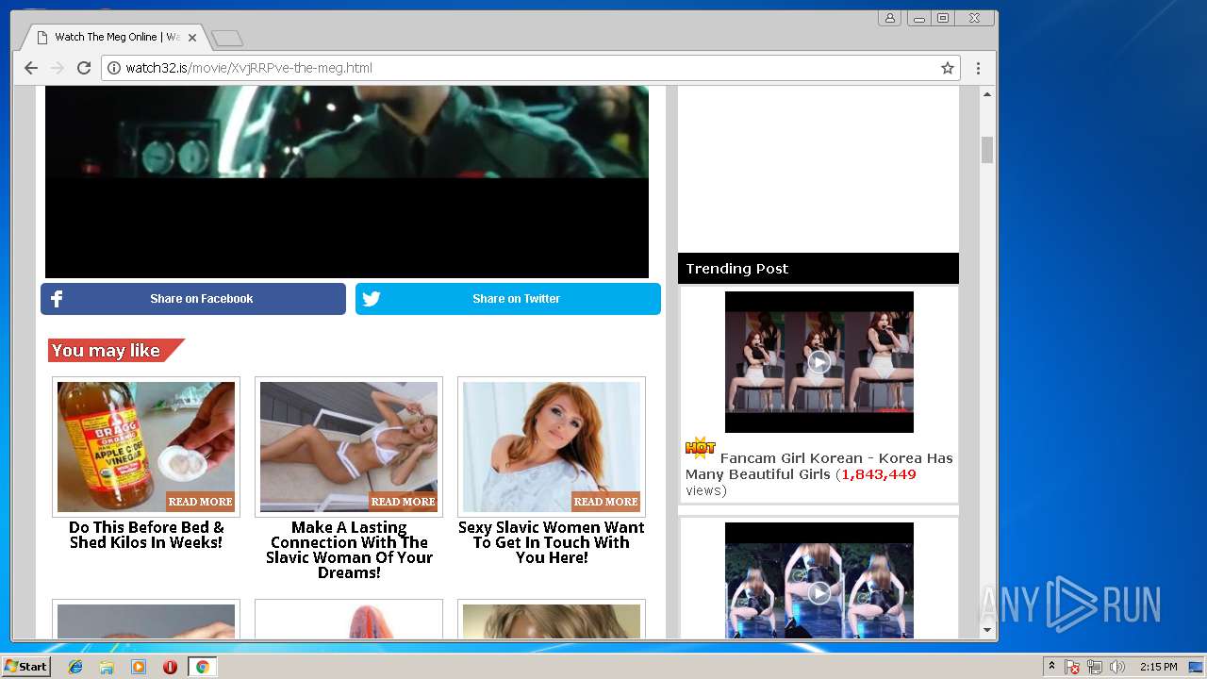Open the lower-right blonde woman ad thumbnail

click(x=552, y=621)
